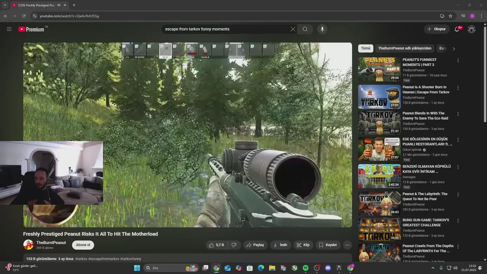Viewport: 487px width, 274px height.
Task: Open options for Peanut Blends In video
Action: pos(458,114)
